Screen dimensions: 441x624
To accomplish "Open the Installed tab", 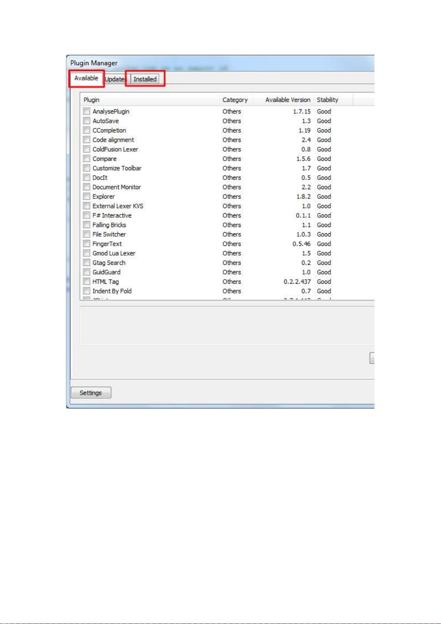I will pos(145,79).
